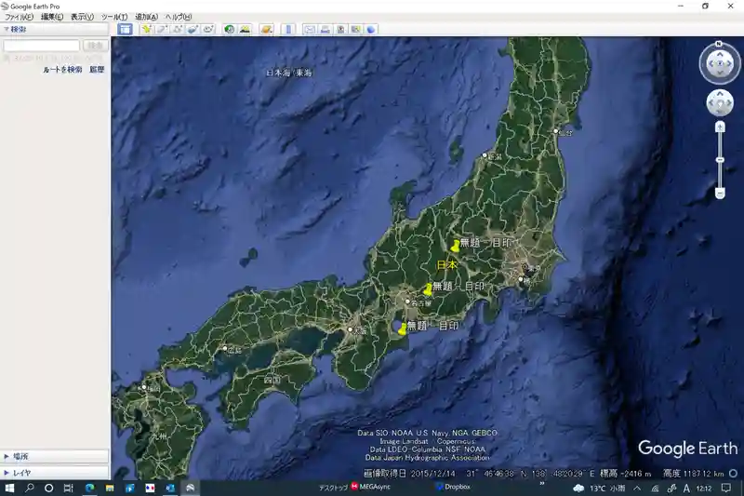Switch to planet view (Saturn icon)
This screenshot has width=744, height=496.
[x=266, y=29]
